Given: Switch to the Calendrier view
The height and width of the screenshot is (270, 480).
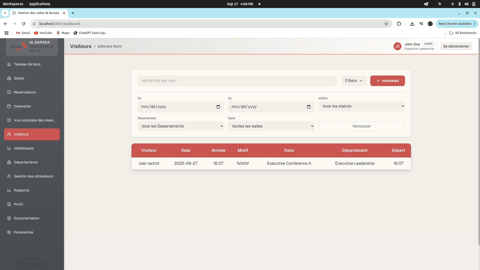Looking at the screenshot, I should [x=32, y=106].
